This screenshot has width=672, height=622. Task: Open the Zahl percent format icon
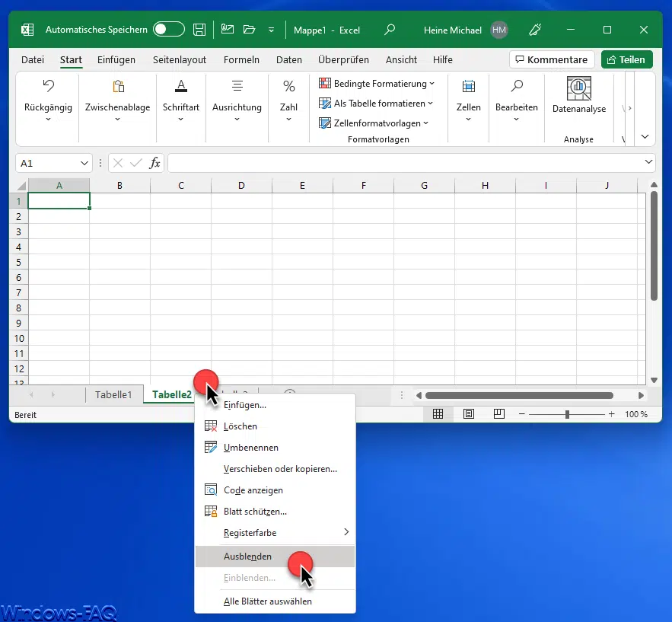point(288,86)
